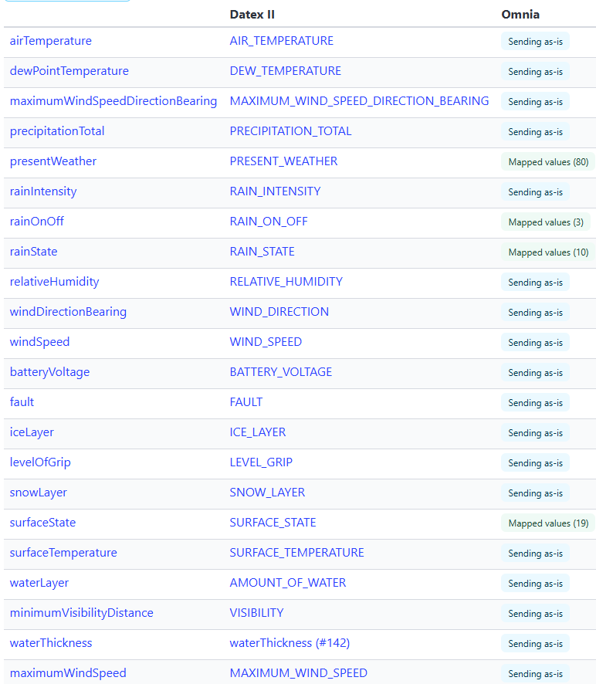596x684 pixels.
Task: Open the DEW_TEMPERATURE link
Action: pos(286,71)
